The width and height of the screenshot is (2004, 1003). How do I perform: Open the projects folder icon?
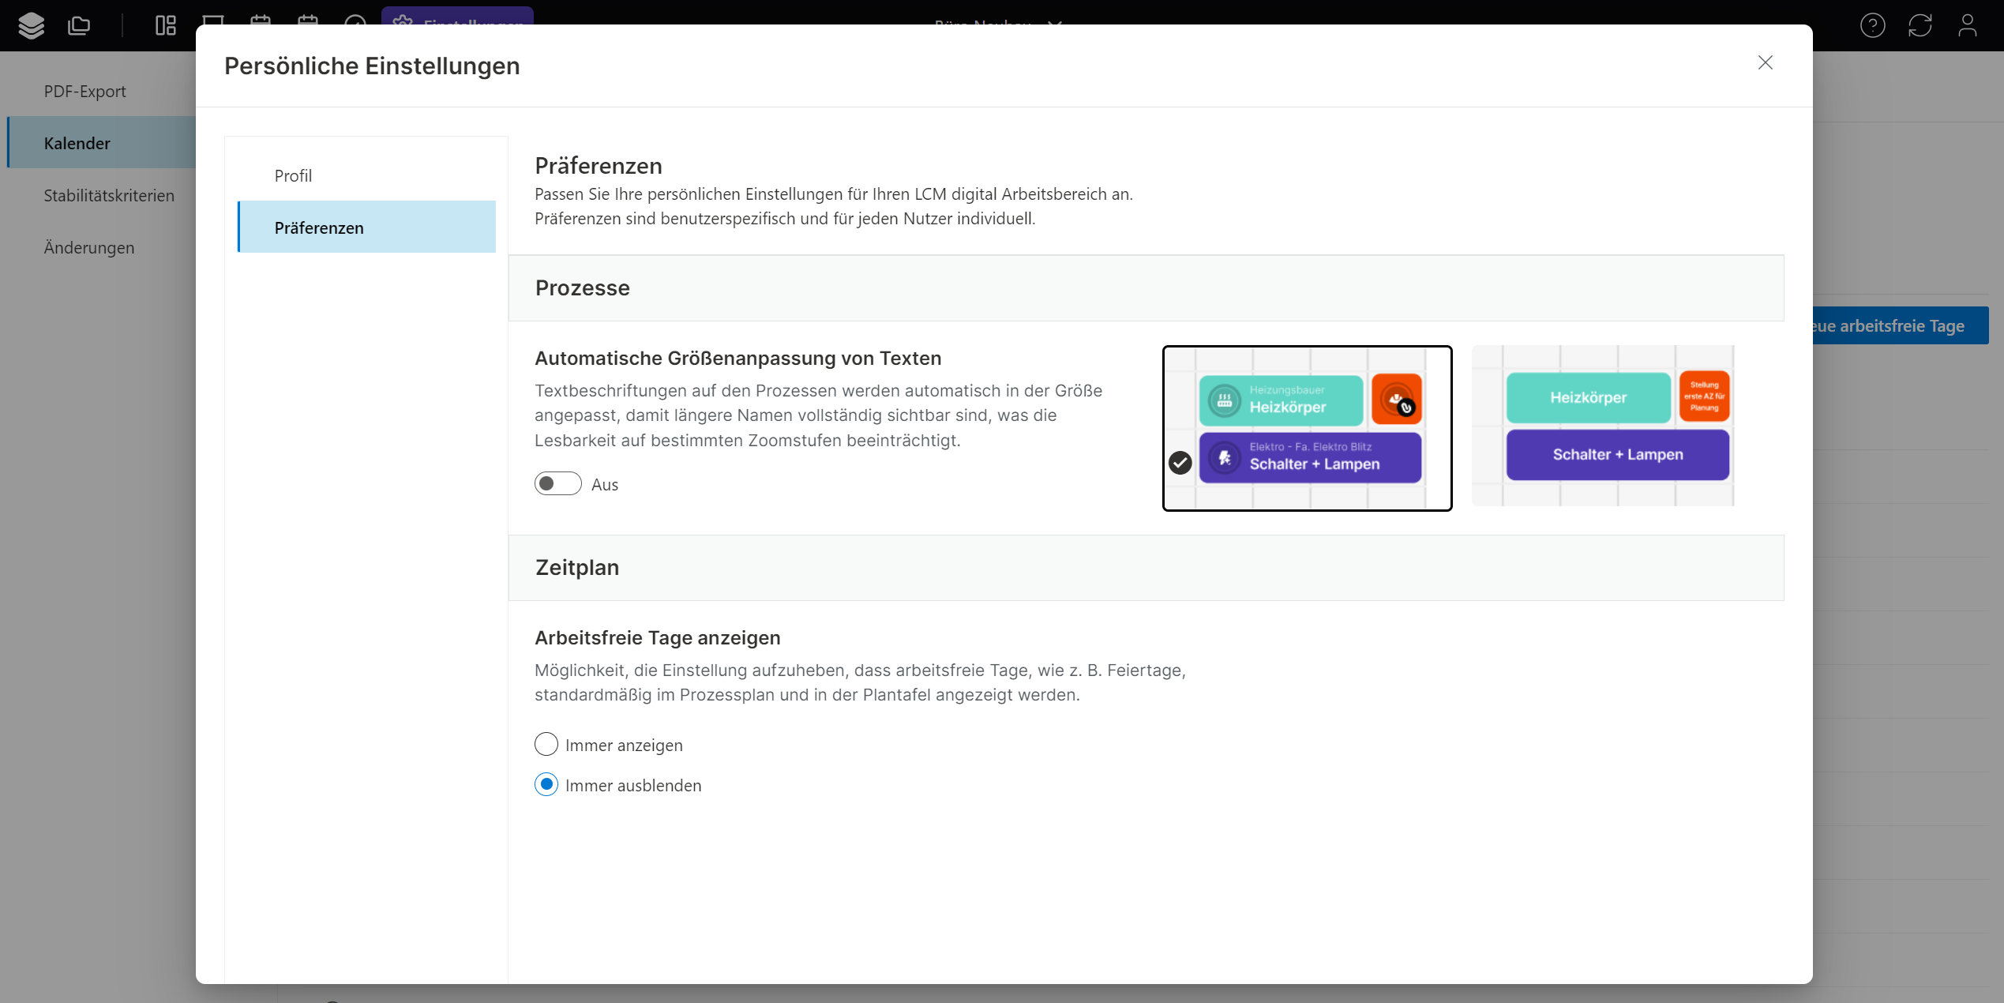pos(79,25)
